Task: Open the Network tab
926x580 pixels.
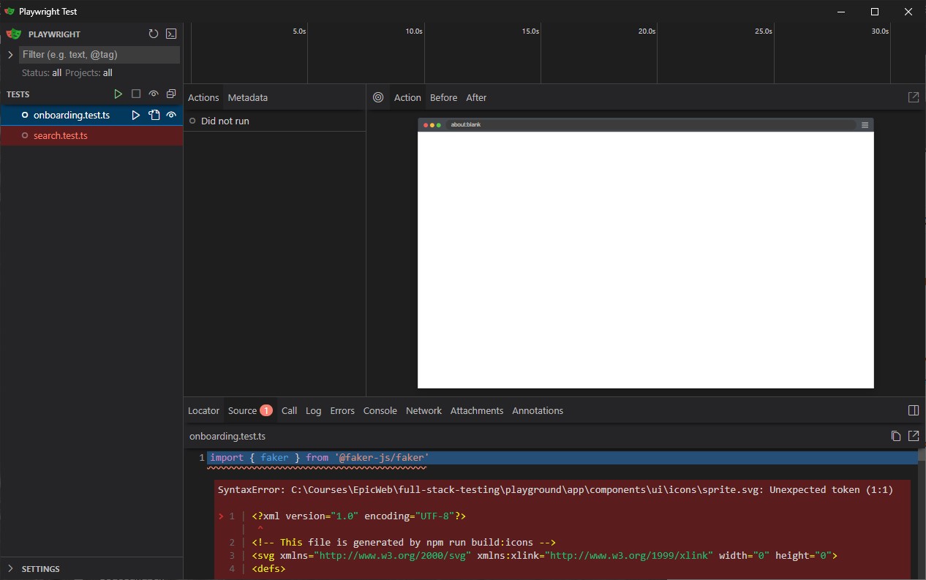Action: click(x=424, y=410)
